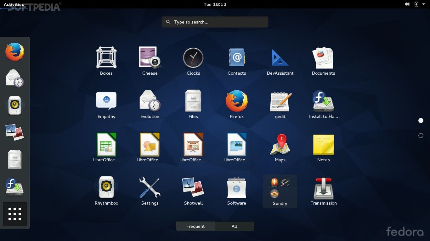Switch to the second app page indicator
The width and height of the screenshot is (430, 241).
421,136
